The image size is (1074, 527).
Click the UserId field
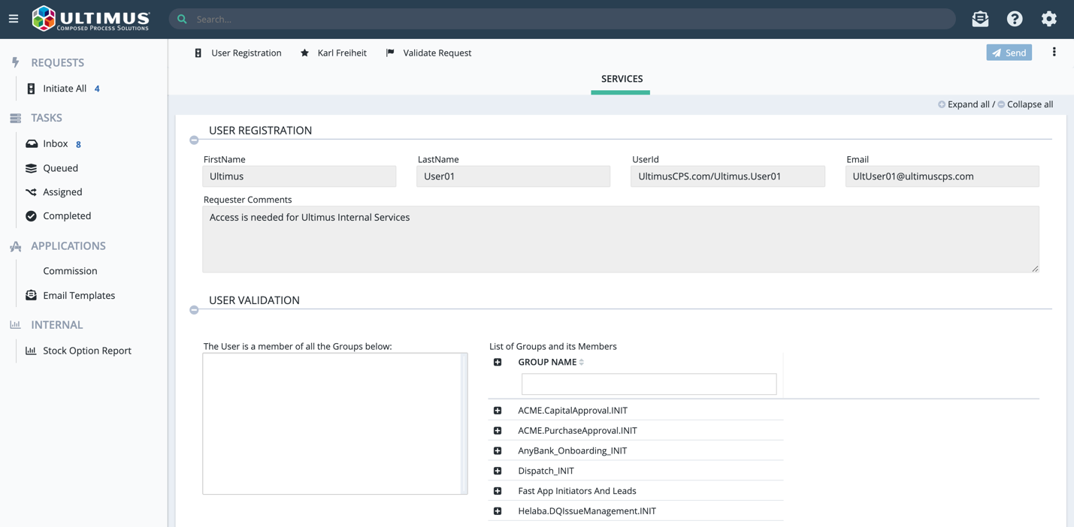pos(728,176)
